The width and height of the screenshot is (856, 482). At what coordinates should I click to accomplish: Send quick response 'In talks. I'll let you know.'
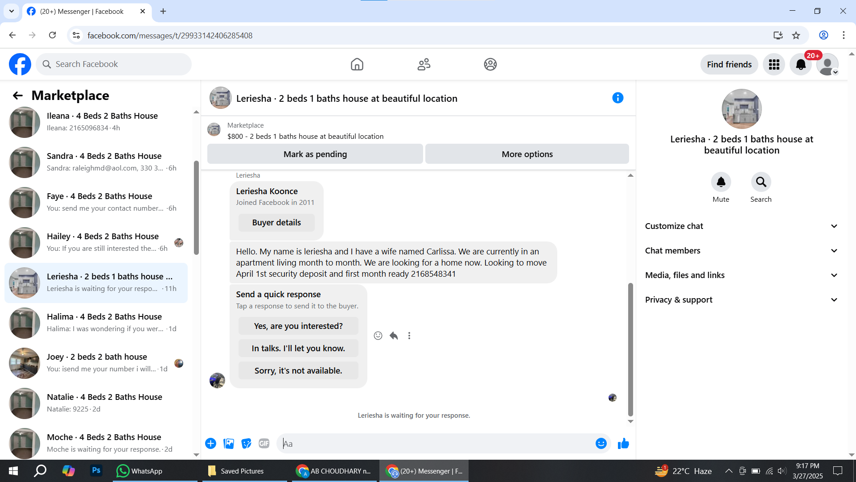point(298,349)
